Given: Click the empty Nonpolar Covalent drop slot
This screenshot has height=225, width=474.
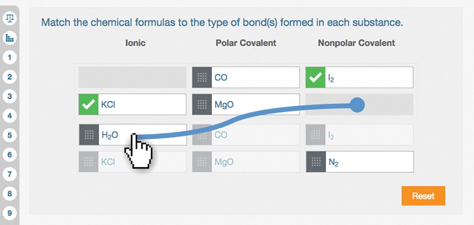Looking at the screenshot, I should pyautogui.click(x=359, y=104).
